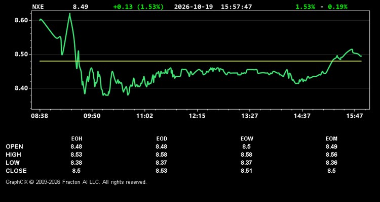Click the GraphCIX copyright notice

pyautogui.click(x=76, y=182)
